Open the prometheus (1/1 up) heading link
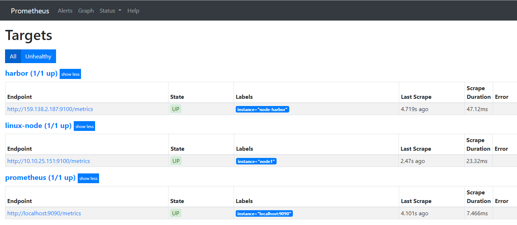The height and width of the screenshot is (225, 517). (40, 177)
